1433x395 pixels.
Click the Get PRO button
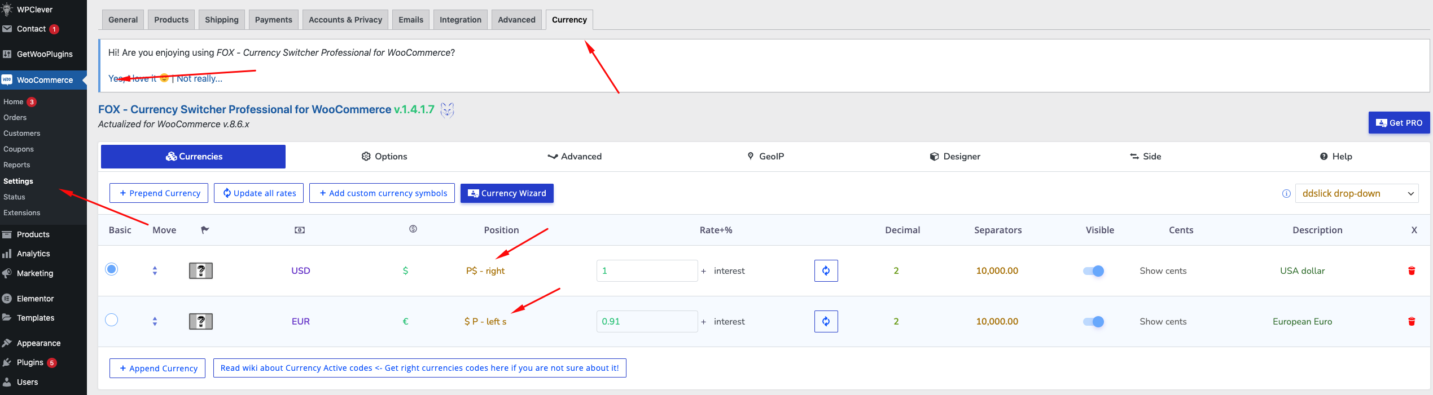tap(1399, 123)
